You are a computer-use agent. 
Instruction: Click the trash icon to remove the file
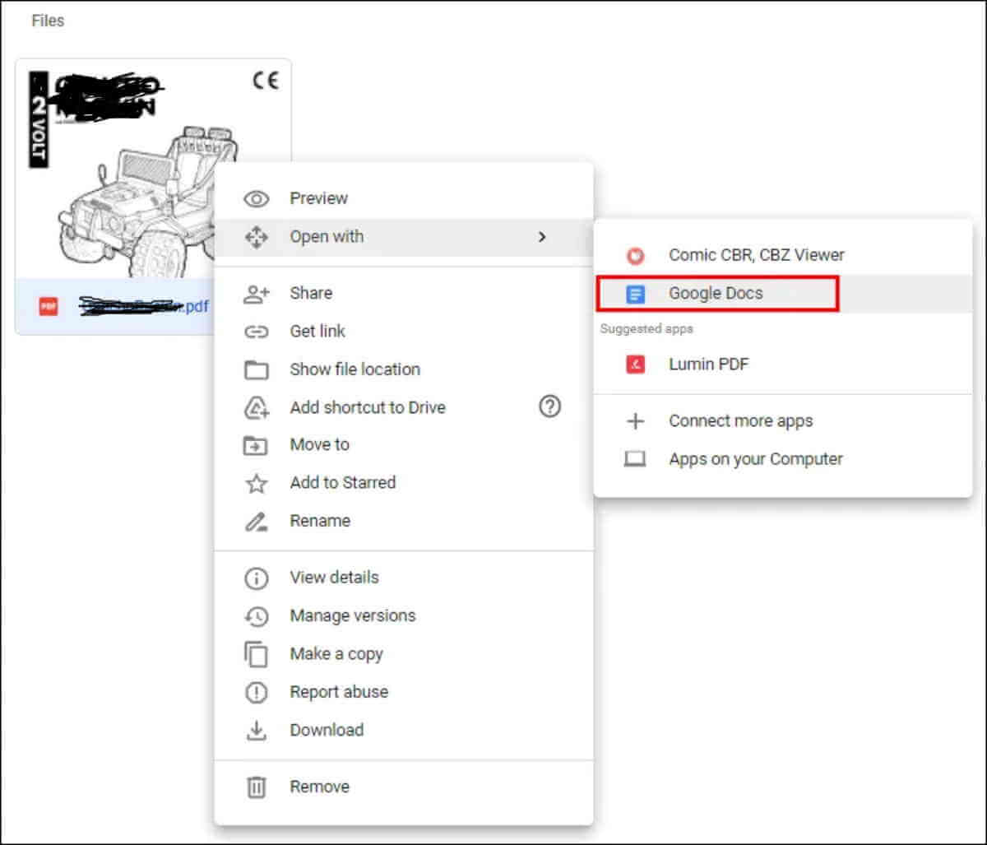256,787
